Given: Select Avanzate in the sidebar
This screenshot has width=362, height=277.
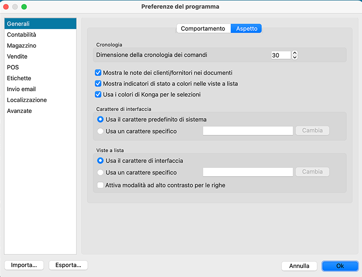Looking at the screenshot, I should 20,111.
